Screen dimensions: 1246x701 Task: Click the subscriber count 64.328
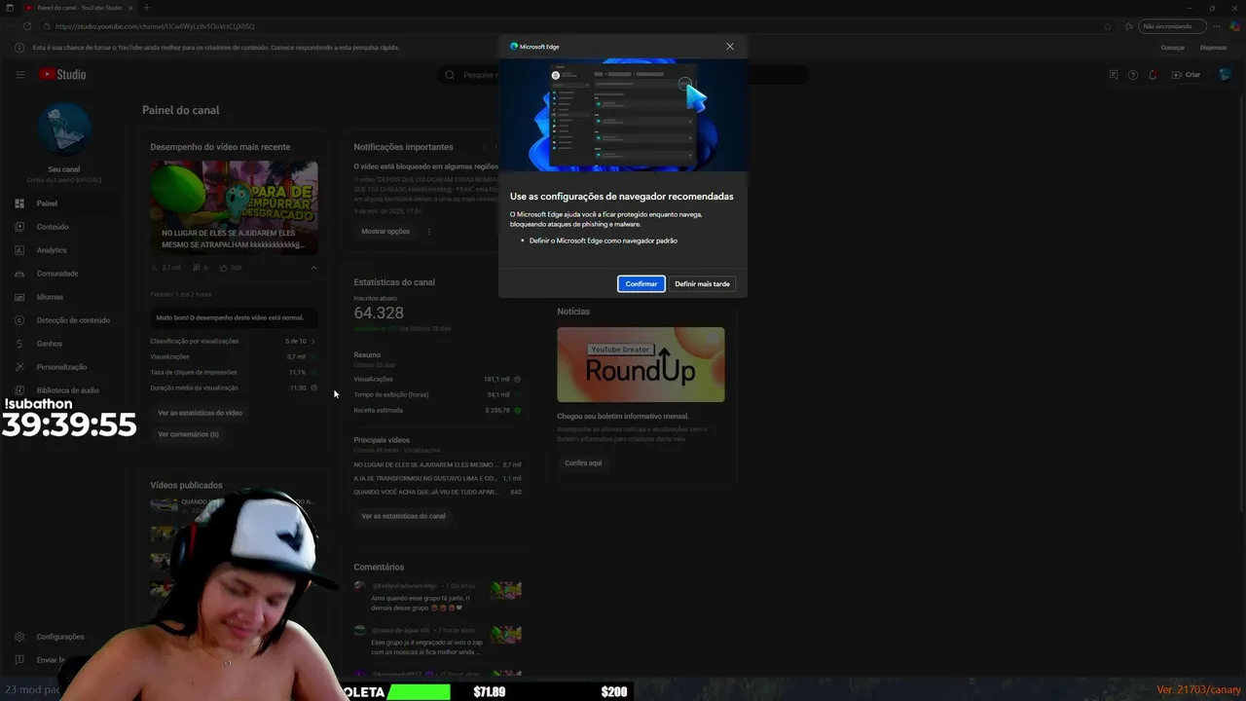379,313
